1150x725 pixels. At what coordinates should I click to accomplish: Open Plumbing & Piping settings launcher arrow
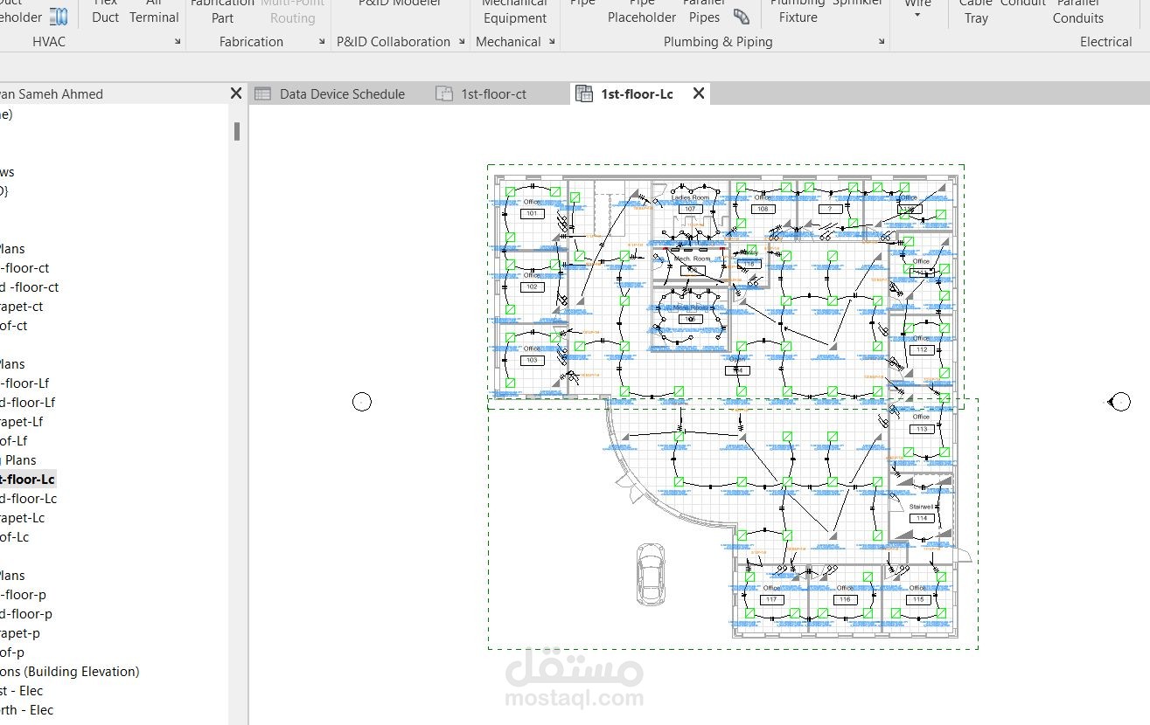(x=882, y=42)
